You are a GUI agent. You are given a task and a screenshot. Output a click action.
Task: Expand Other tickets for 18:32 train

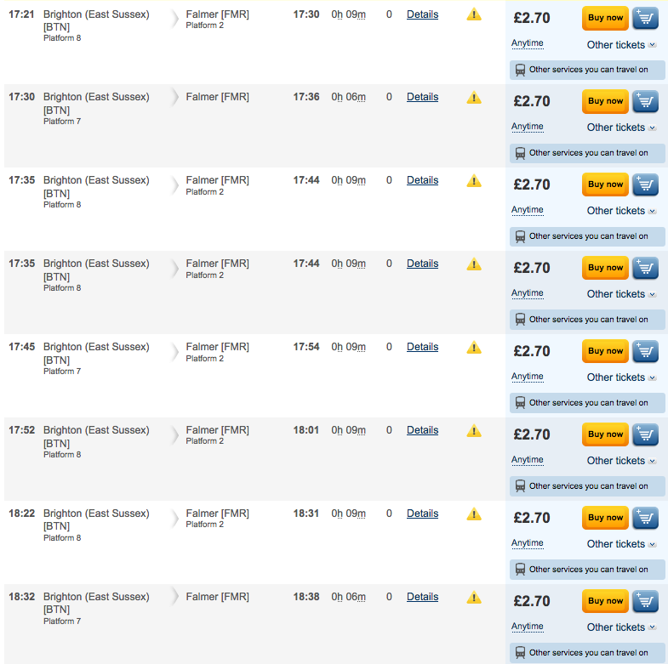point(621,627)
